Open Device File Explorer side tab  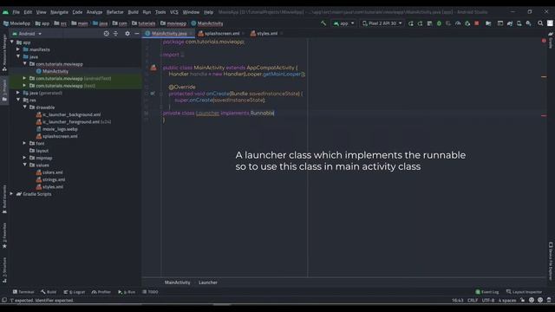(x=551, y=261)
